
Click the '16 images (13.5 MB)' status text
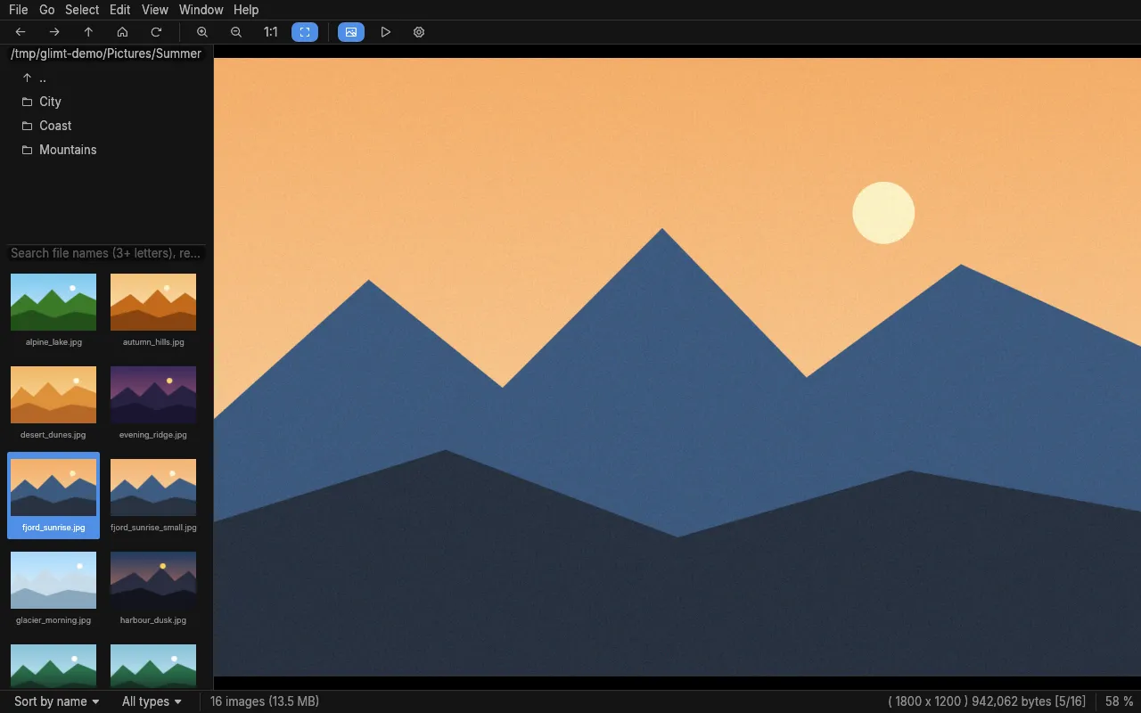[265, 701]
